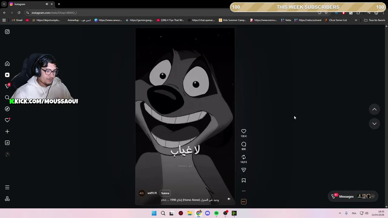388x218 pixels.
Task: Mute the reel sound speaker icon
Action: [x=229, y=199]
